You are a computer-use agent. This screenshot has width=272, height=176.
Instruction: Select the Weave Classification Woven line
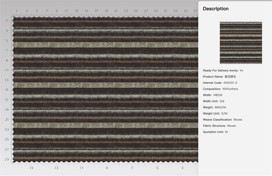coord(223,120)
